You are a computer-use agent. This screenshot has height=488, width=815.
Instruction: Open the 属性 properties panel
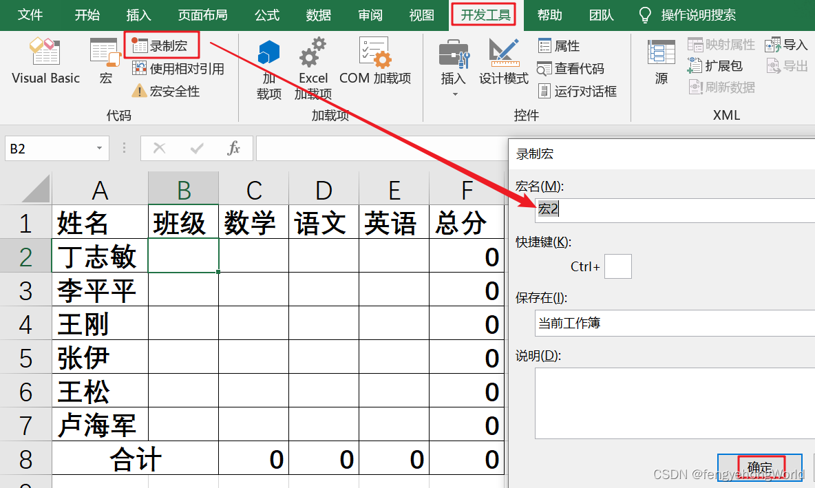click(x=562, y=45)
